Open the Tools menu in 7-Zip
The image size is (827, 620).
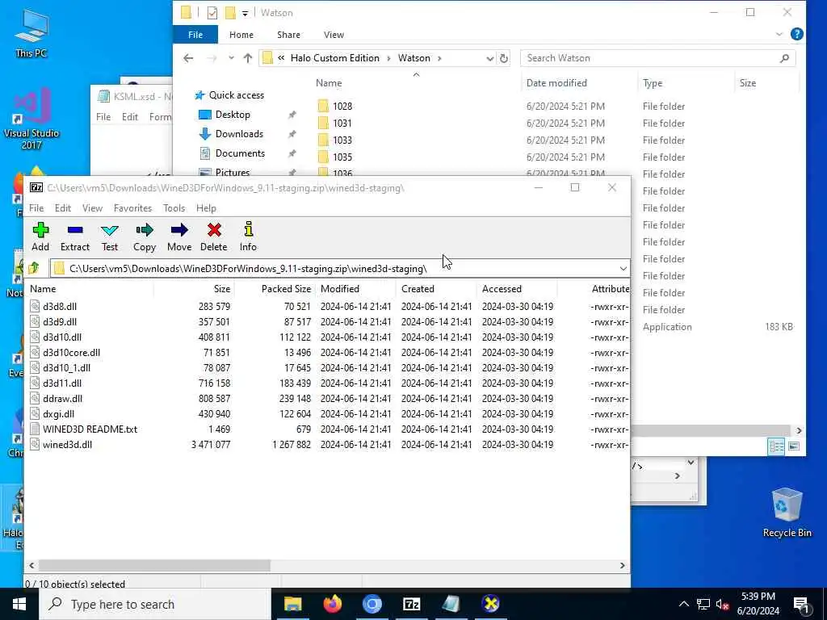(174, 207)
